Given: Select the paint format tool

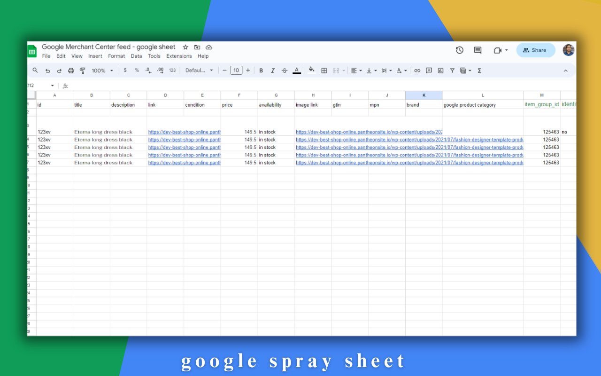Looking at the screenshot, I should (83, 70).
